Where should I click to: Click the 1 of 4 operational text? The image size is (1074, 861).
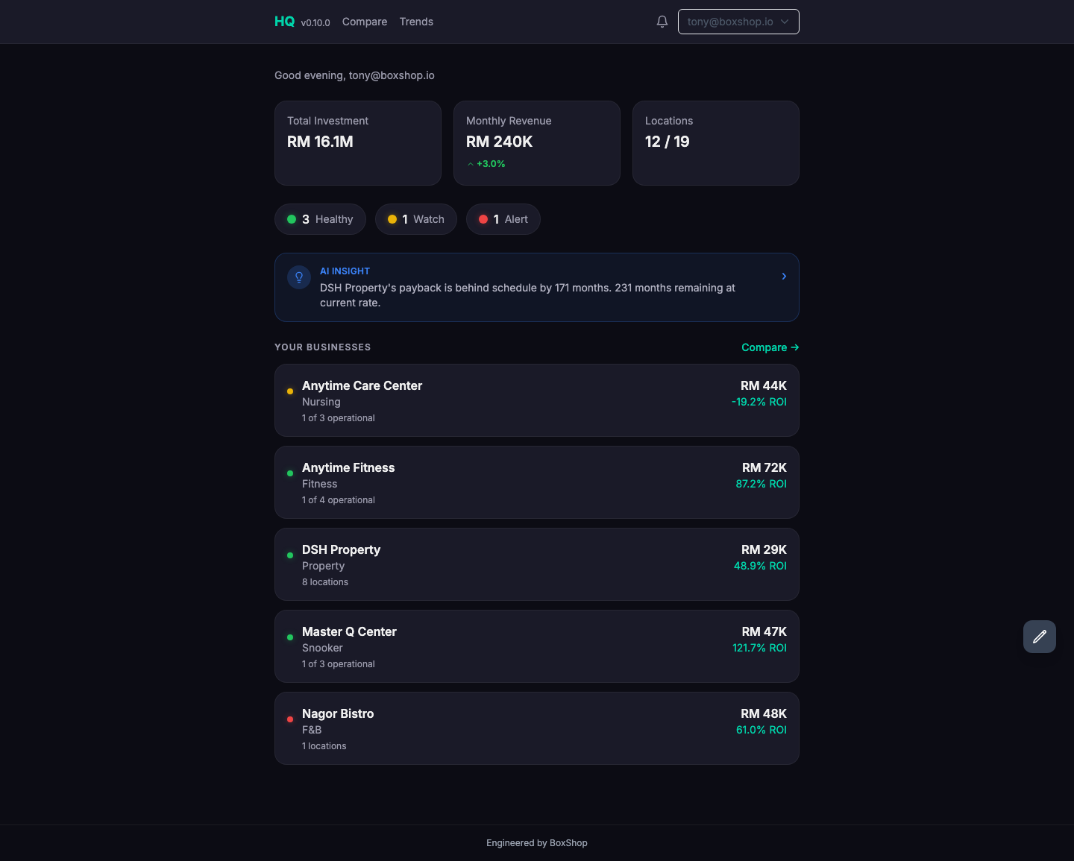pyautogui.click(x=339, y=500)
